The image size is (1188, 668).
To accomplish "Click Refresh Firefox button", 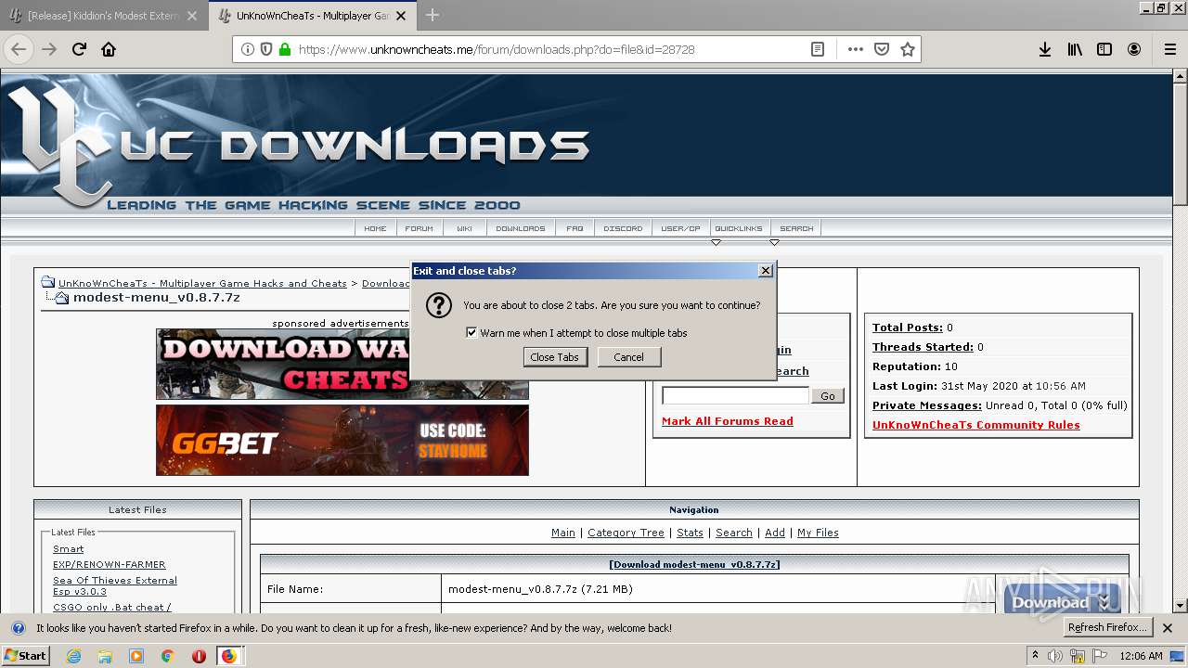I will (x=1107, y=627).
